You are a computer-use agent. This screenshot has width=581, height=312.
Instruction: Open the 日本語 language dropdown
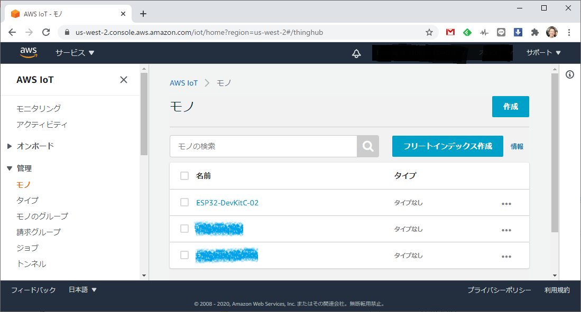click(x=82, y=290)
